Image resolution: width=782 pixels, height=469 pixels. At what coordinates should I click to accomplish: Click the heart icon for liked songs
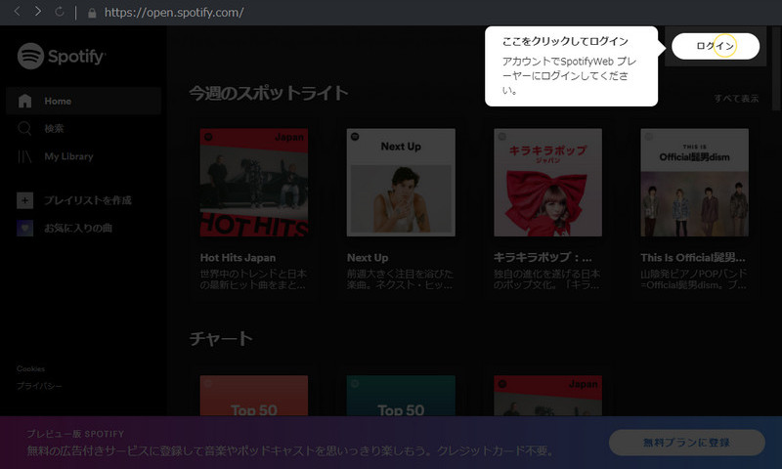[25, 229]
